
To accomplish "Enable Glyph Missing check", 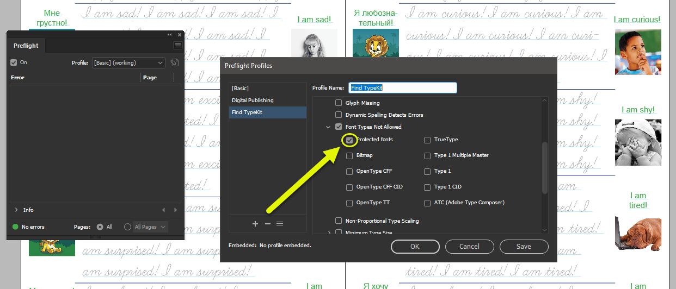I will click(x=339, y=103).
